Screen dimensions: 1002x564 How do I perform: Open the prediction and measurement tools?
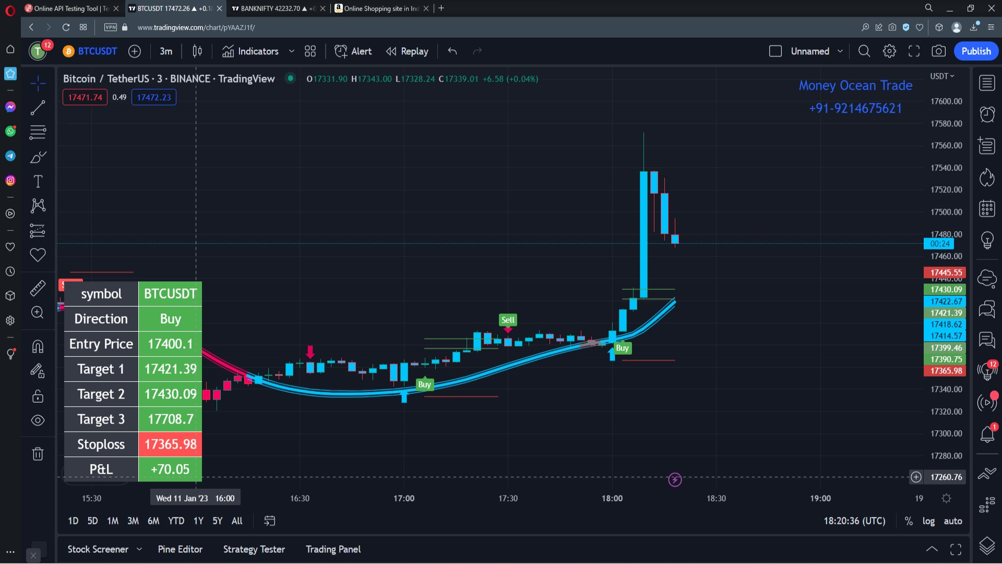point(38,230)
